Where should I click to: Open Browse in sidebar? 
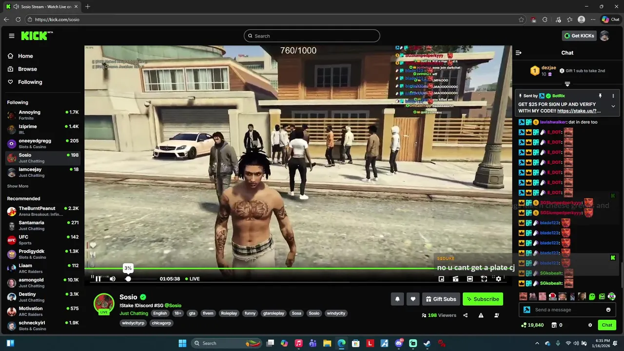tap(22, 69)
